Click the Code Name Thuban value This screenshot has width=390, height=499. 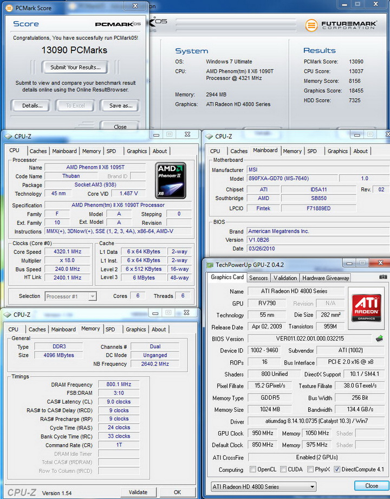point(71,176)
